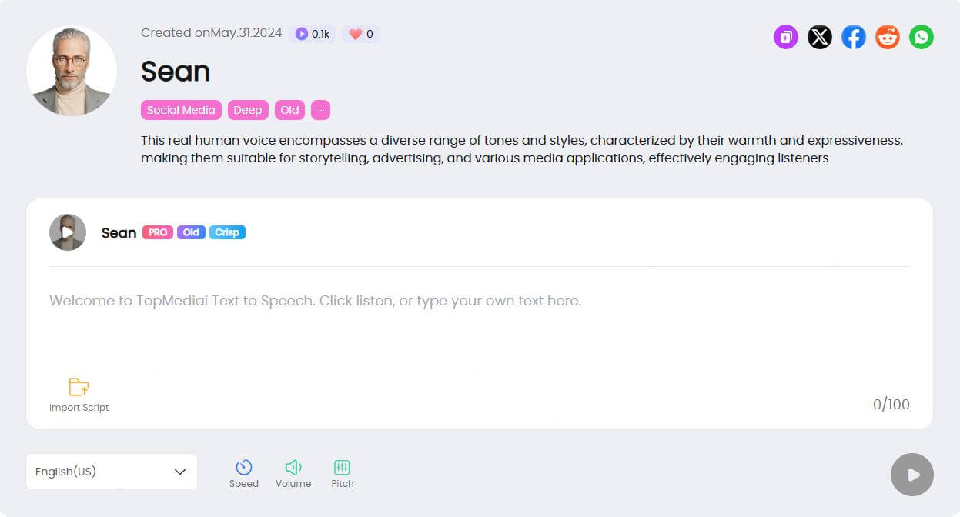Share voice via Reddit icon

pyautogui.click(x=887, y=37)
